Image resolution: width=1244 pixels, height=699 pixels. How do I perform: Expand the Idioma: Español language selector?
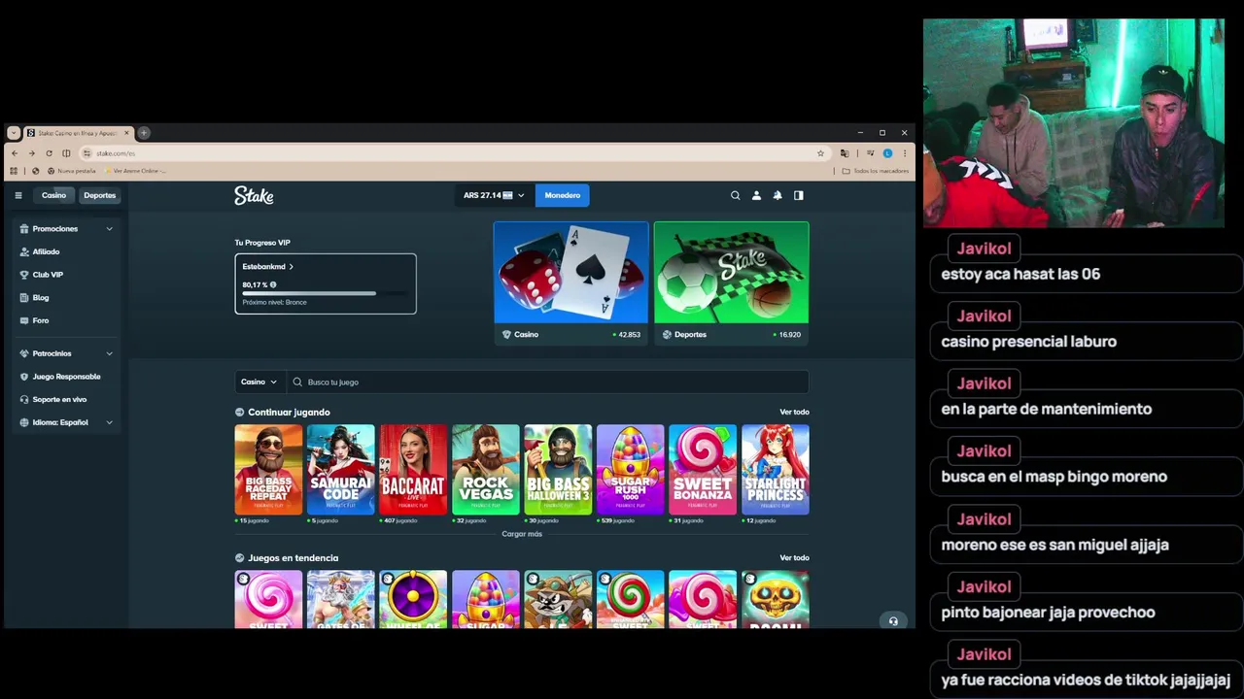65,422
